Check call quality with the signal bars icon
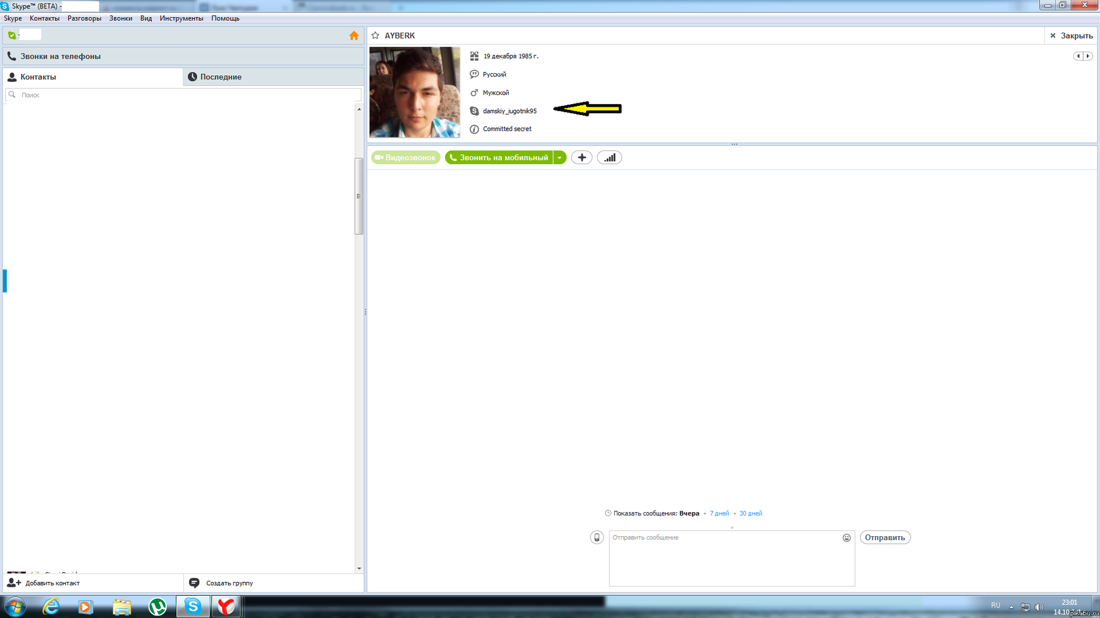The image size is (1100, 618). click(x=610, y=158)
